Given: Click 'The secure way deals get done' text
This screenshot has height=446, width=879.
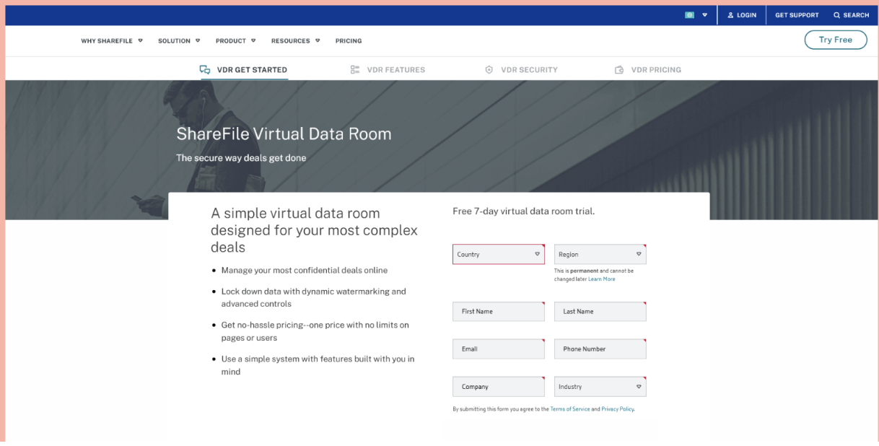Looking at the screenshot, I should coord(241,158).
